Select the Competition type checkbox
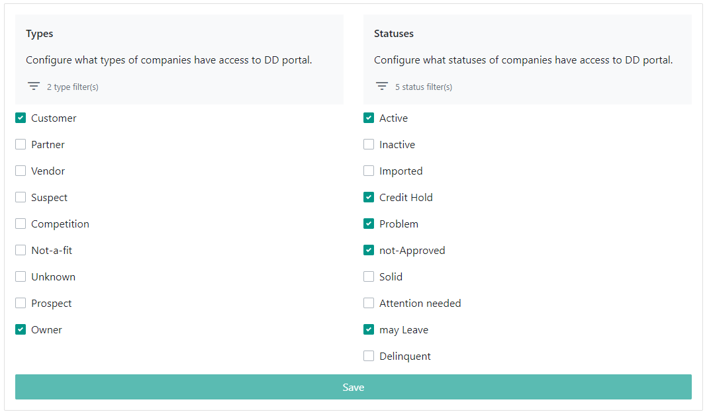The image size is (707, 416). click(21, 224)
